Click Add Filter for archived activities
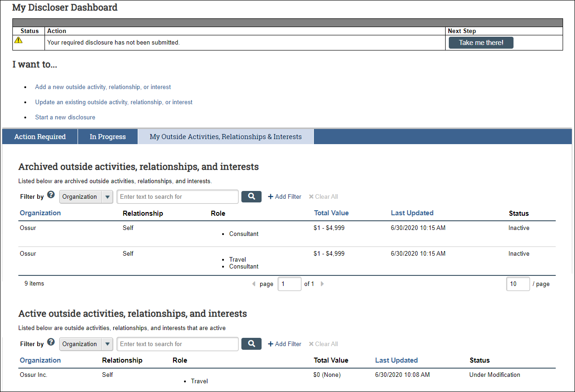This screenshot has width=575, height=392. (284, 196)
